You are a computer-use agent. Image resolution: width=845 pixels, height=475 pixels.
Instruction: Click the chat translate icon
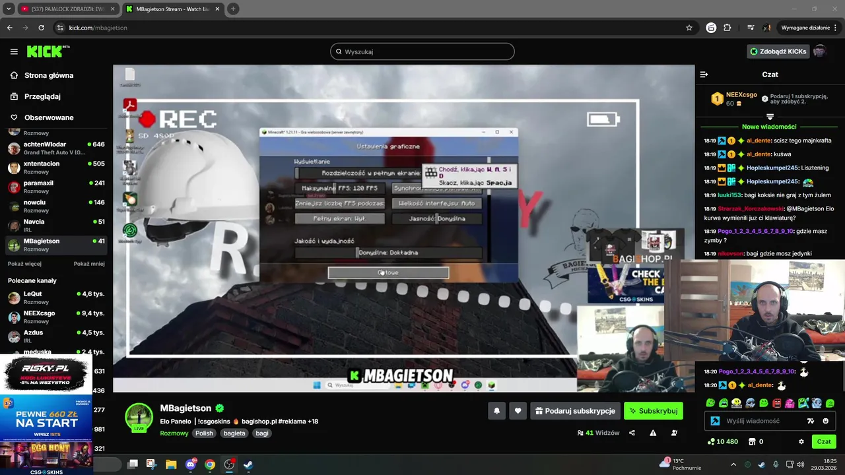point(811,421)
